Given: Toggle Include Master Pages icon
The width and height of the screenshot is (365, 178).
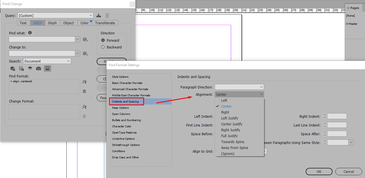Looking at the screenshot, I should pyautogui.click(x=39, y=68).
